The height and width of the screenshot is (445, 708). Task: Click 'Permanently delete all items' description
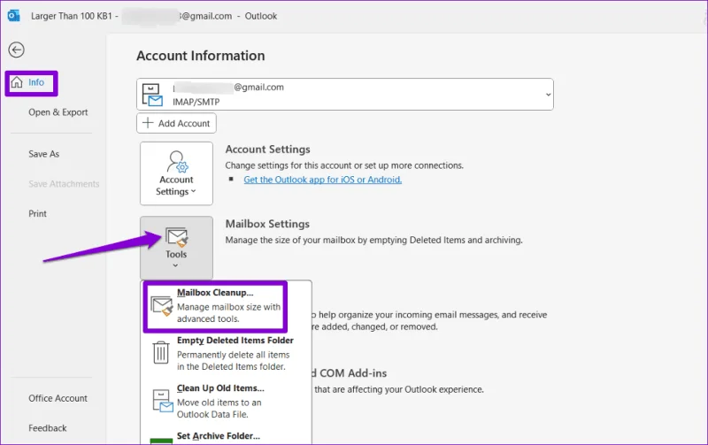click(233, 361)
